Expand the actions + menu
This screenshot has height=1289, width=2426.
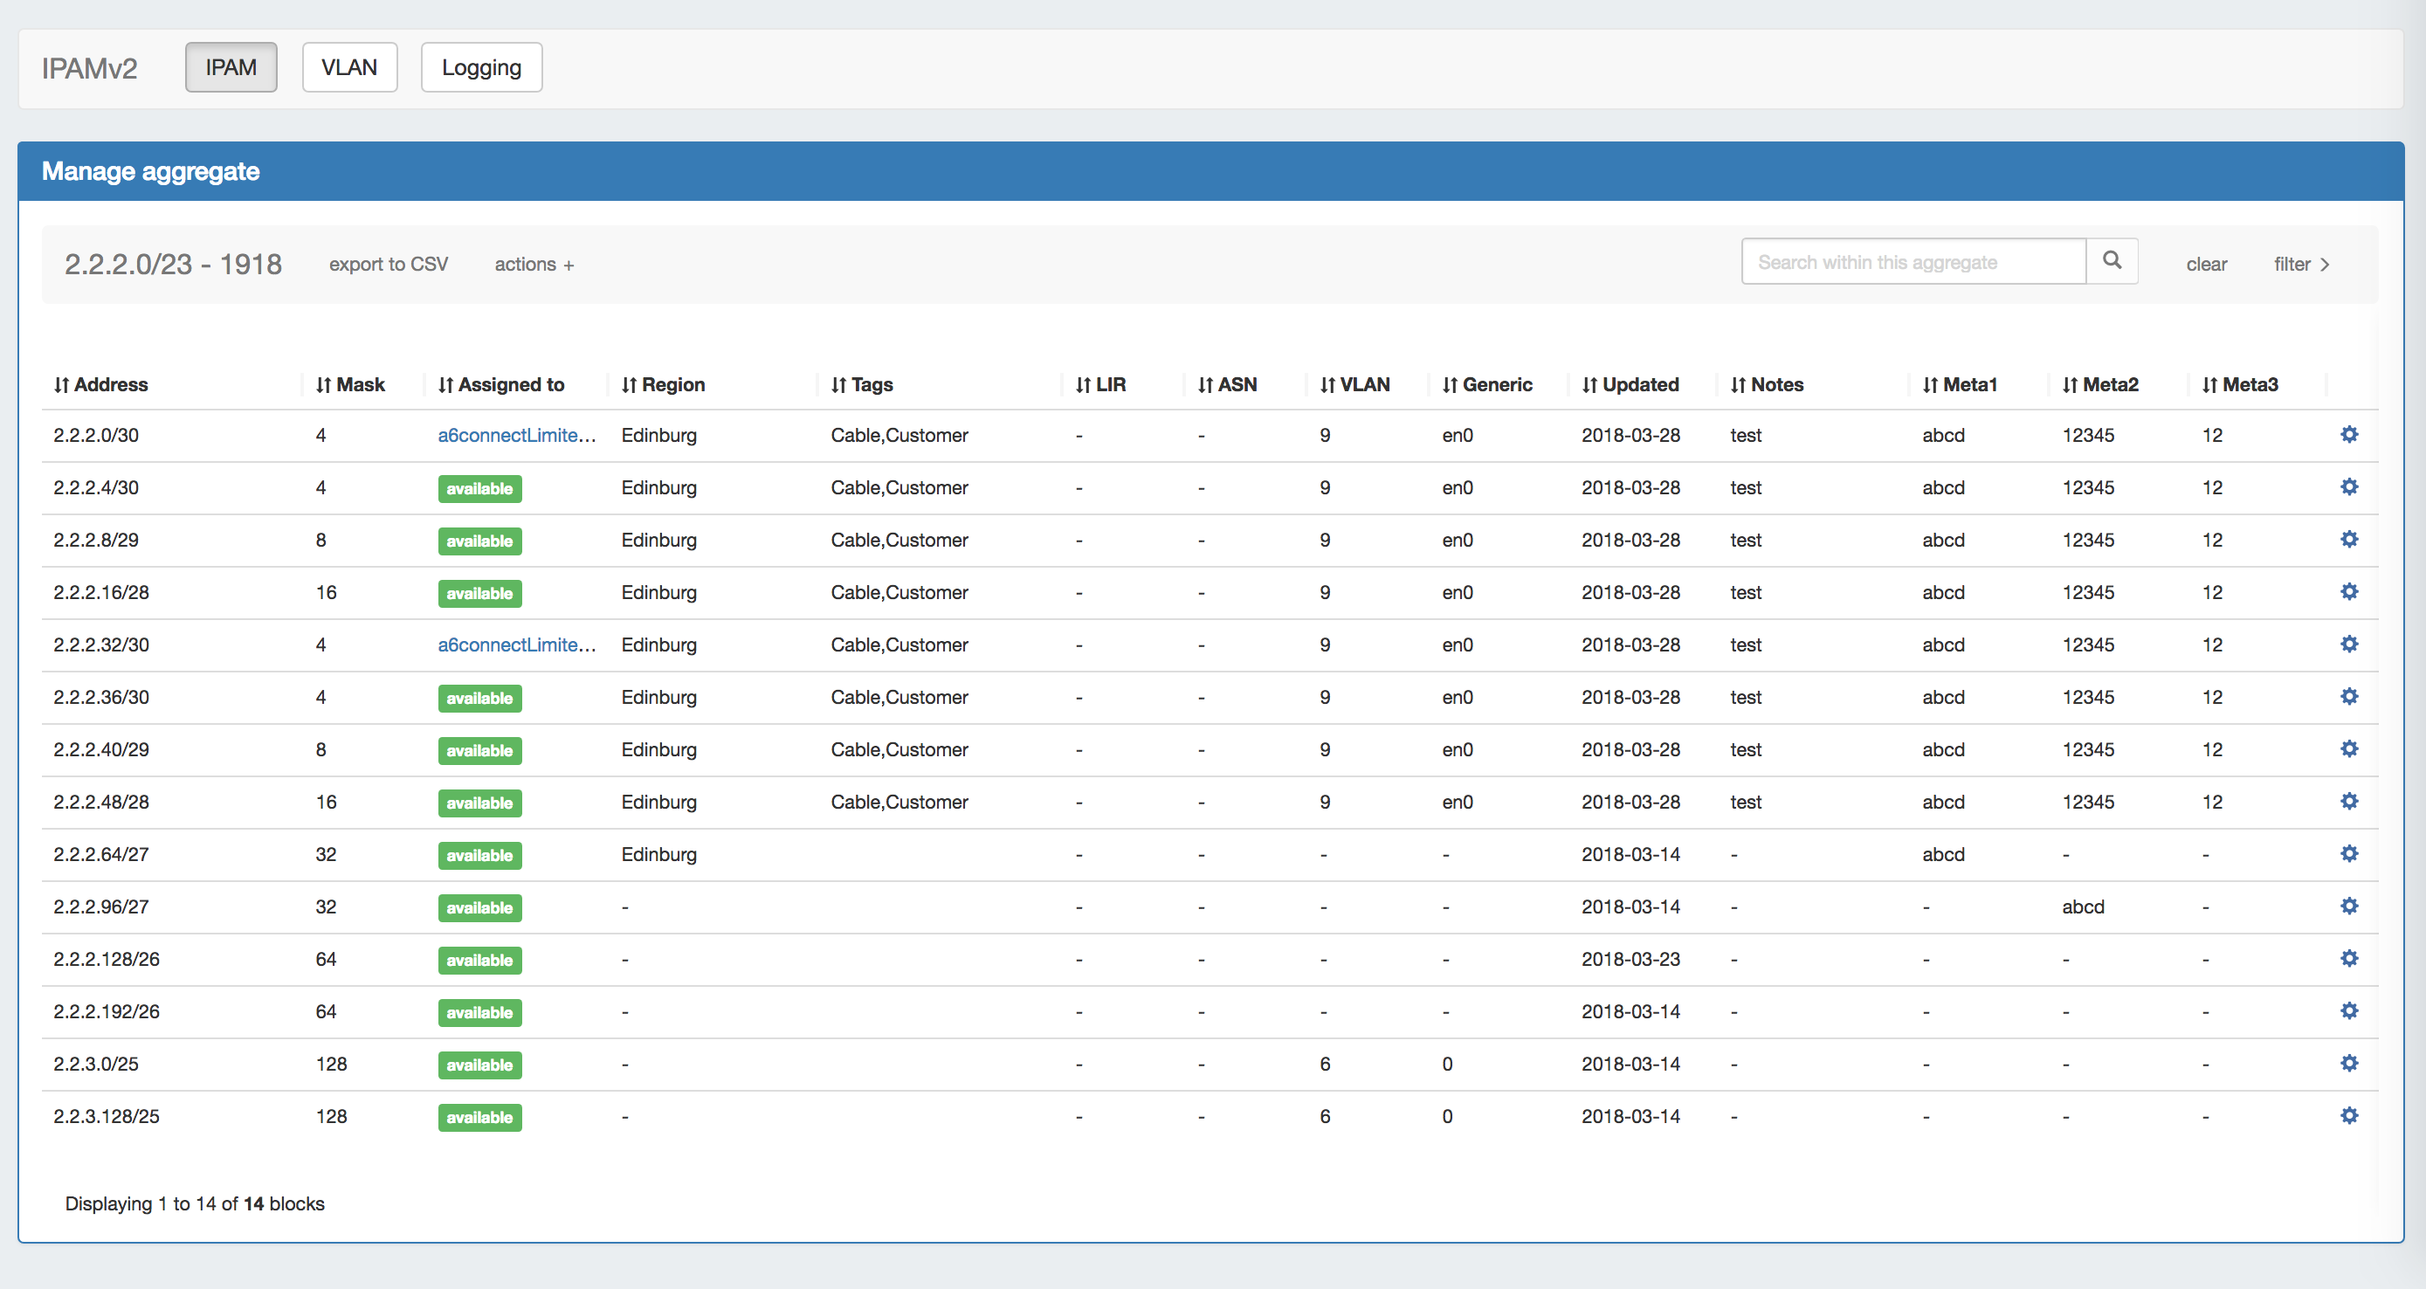click(x=534, y=265)
